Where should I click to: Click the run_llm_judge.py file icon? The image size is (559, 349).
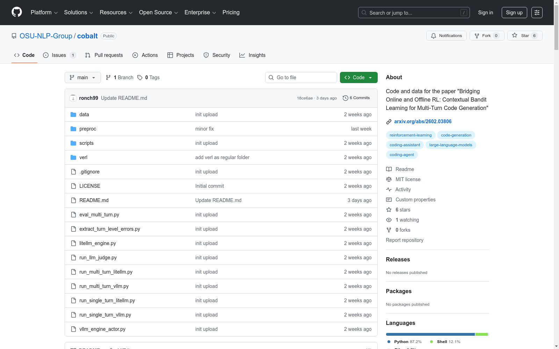point(73,258)
